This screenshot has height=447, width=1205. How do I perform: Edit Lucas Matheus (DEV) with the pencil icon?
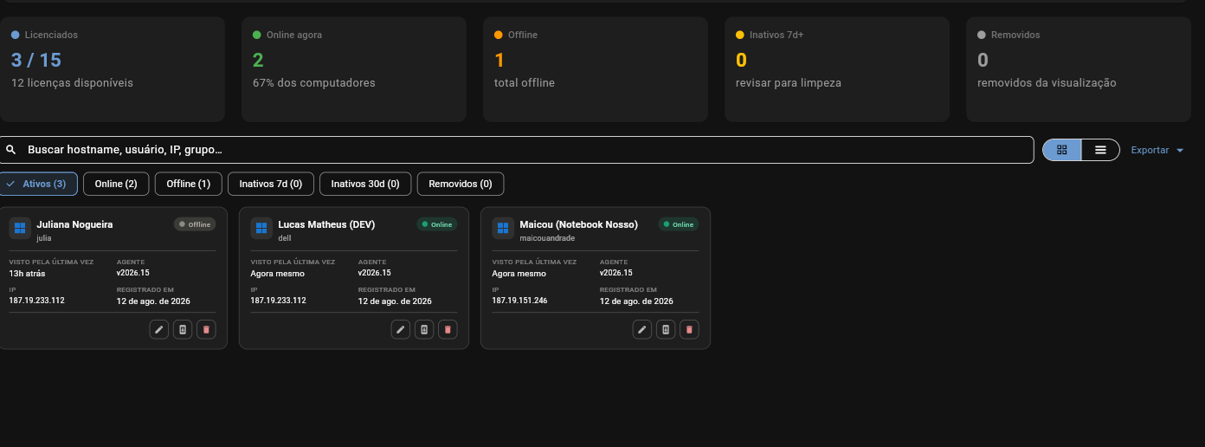tap(401, 329)
